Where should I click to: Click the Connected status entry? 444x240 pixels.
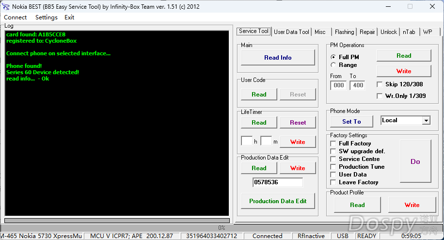267,236
